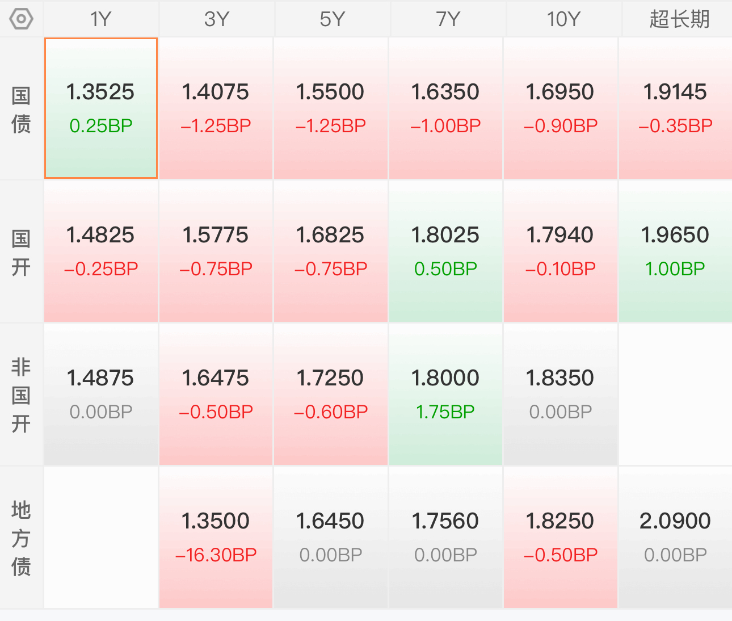Click the 1.4875 非国开 1Y cell
This screenshot has height=621, width=732.
pos(101,395)
